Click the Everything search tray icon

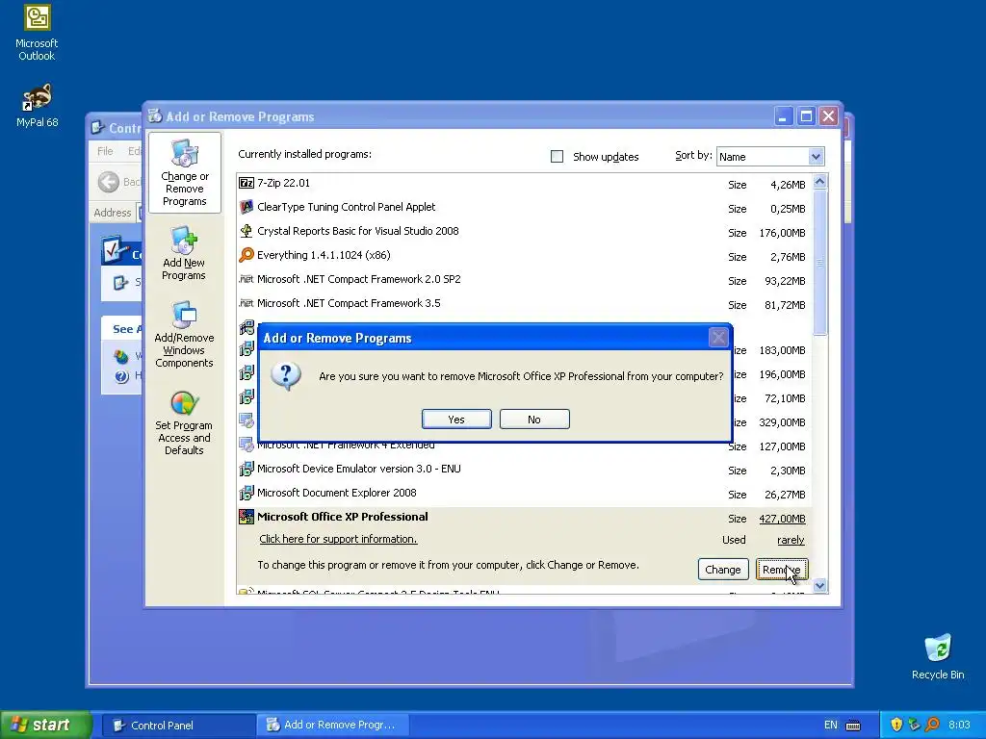coord(932,725)
